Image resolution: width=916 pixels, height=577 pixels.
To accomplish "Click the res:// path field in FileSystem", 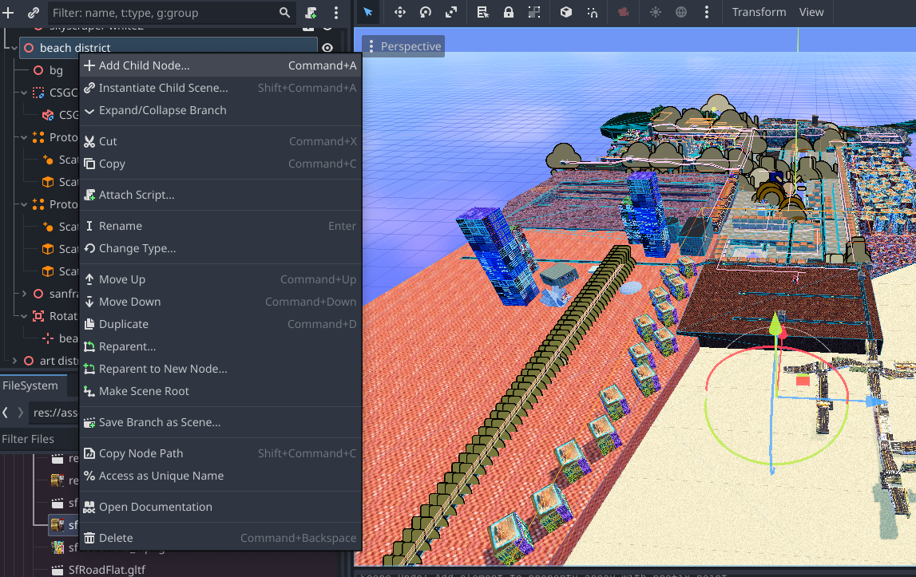I will click(54, 413).
